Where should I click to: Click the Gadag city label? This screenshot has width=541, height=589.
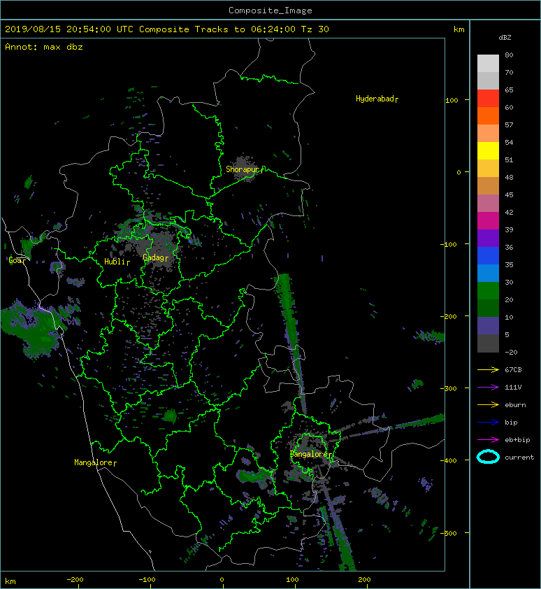coord(155,257)
